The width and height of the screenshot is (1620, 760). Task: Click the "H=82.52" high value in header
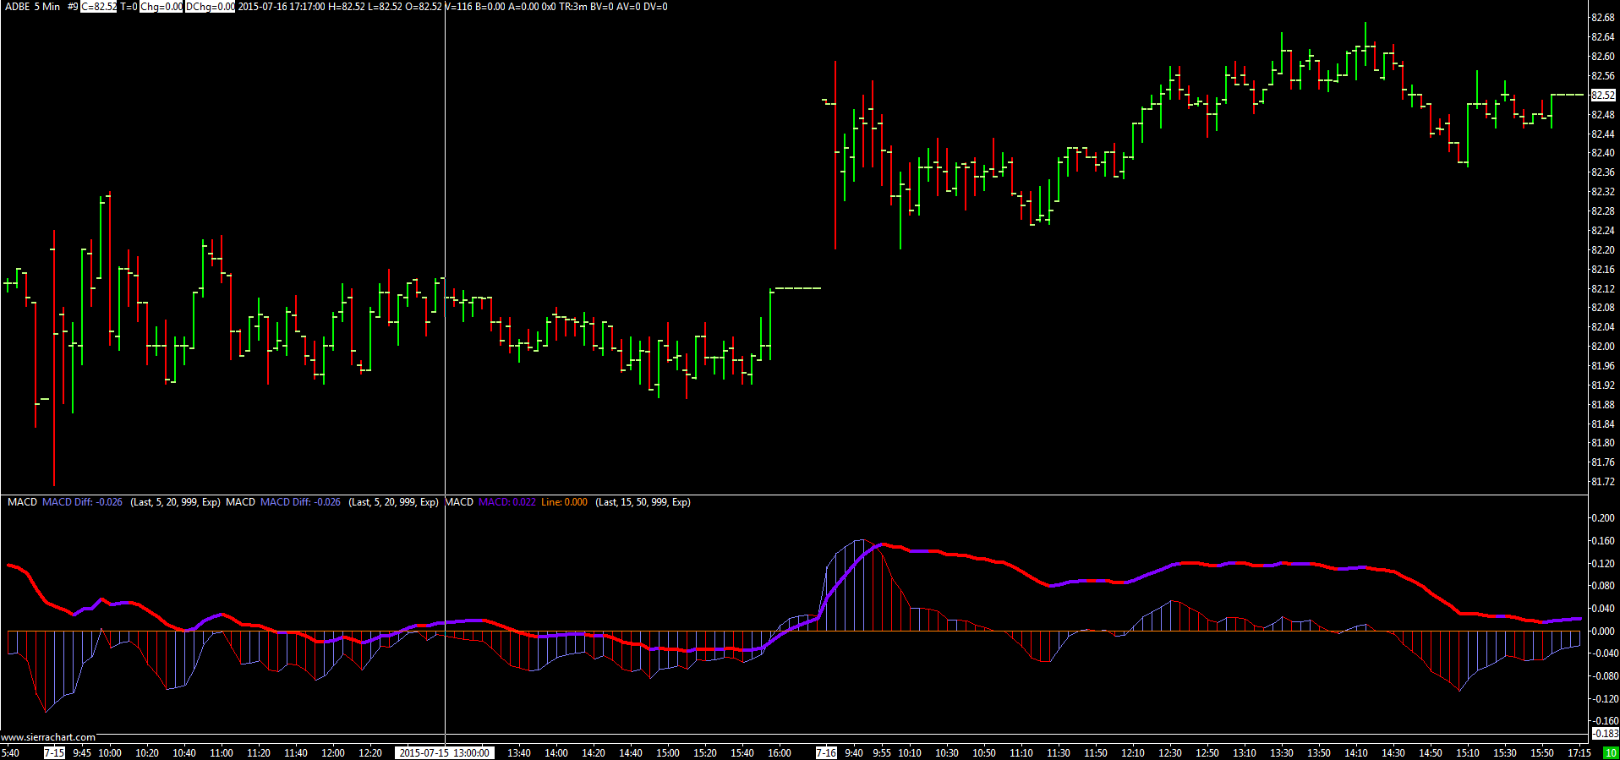(x=348, y=7)
